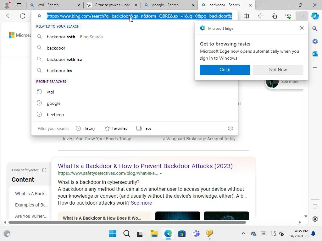The height and width of the screenshot is (241, 322).
Task: Open Microsoft 365 sidebar icon
Action: click(315, 41)
